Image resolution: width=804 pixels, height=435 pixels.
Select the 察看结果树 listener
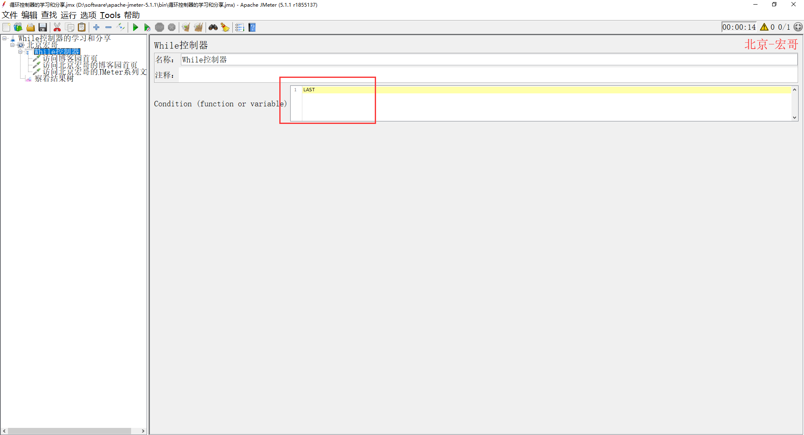(x=54, y=78)
